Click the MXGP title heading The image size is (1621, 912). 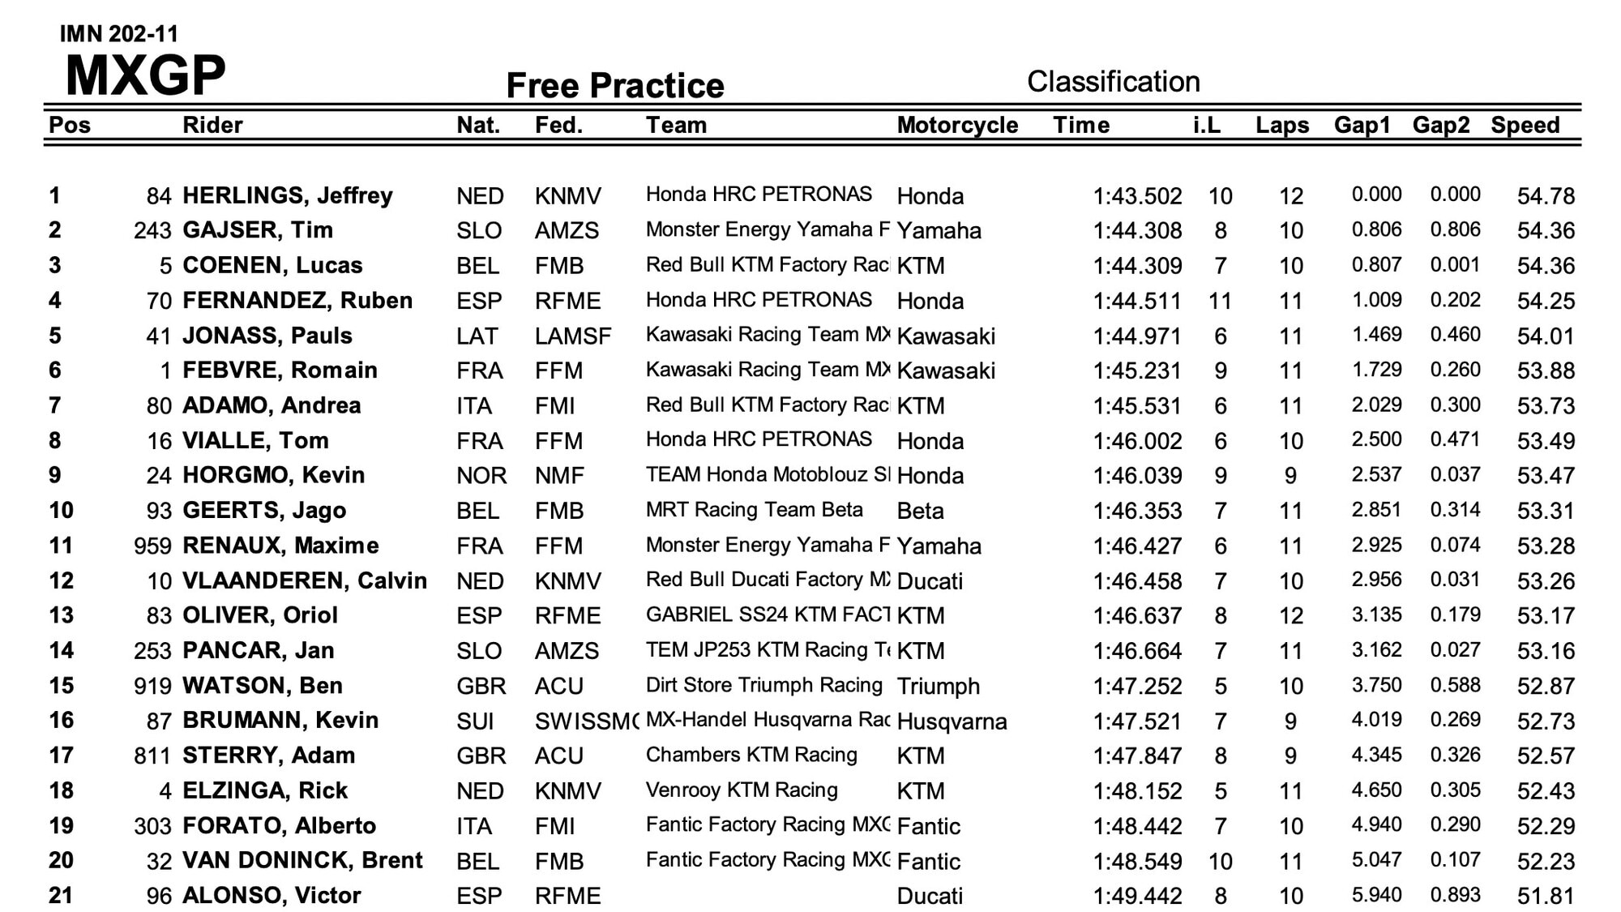tap(145, 75)
